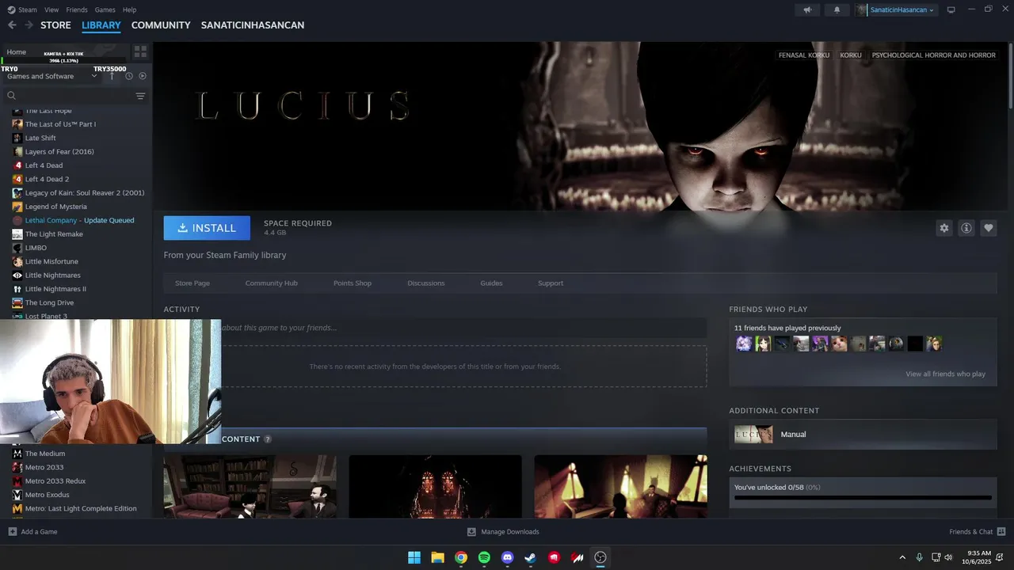Open the Support link
The height and width of the screenshot is (570, 1014).
[551, 283]
